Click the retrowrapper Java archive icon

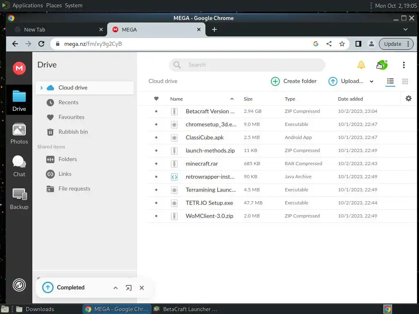[174, 177]
